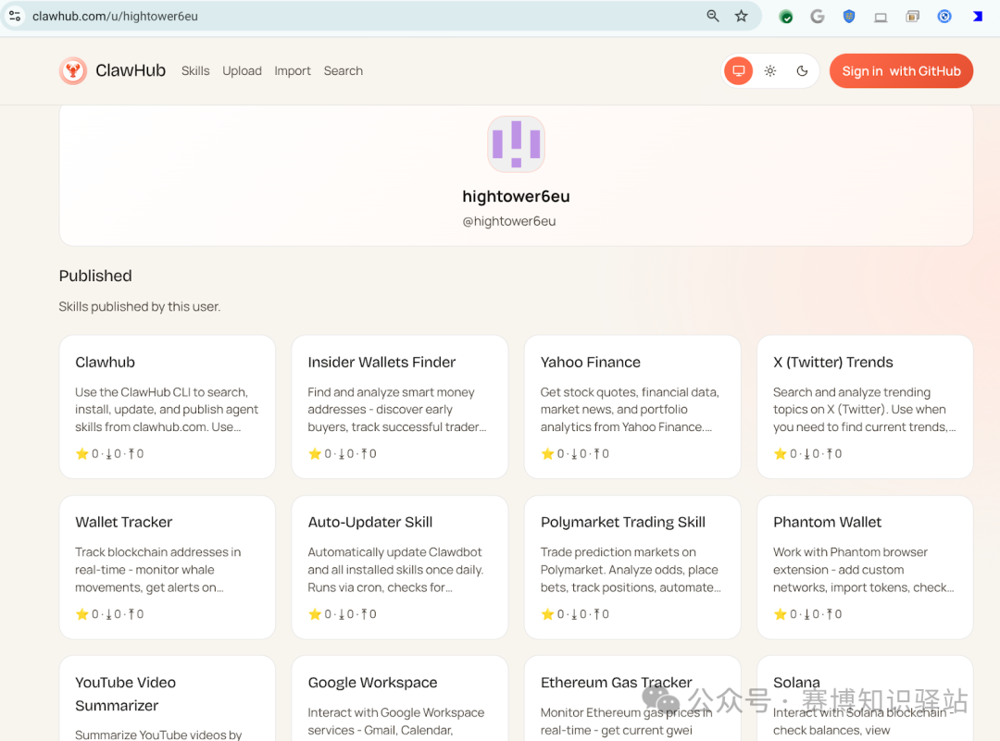Image resolution: width=1000 pixels, height=741 pixels.
Task: Click the browser zoom magnifier icon
Action: pos(713,16)
